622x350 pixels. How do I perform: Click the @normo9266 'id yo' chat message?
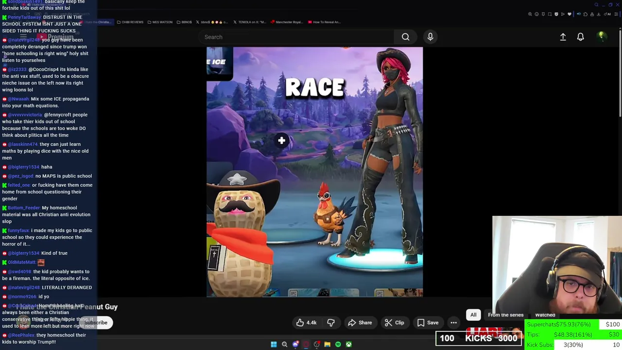click(26, 297)
